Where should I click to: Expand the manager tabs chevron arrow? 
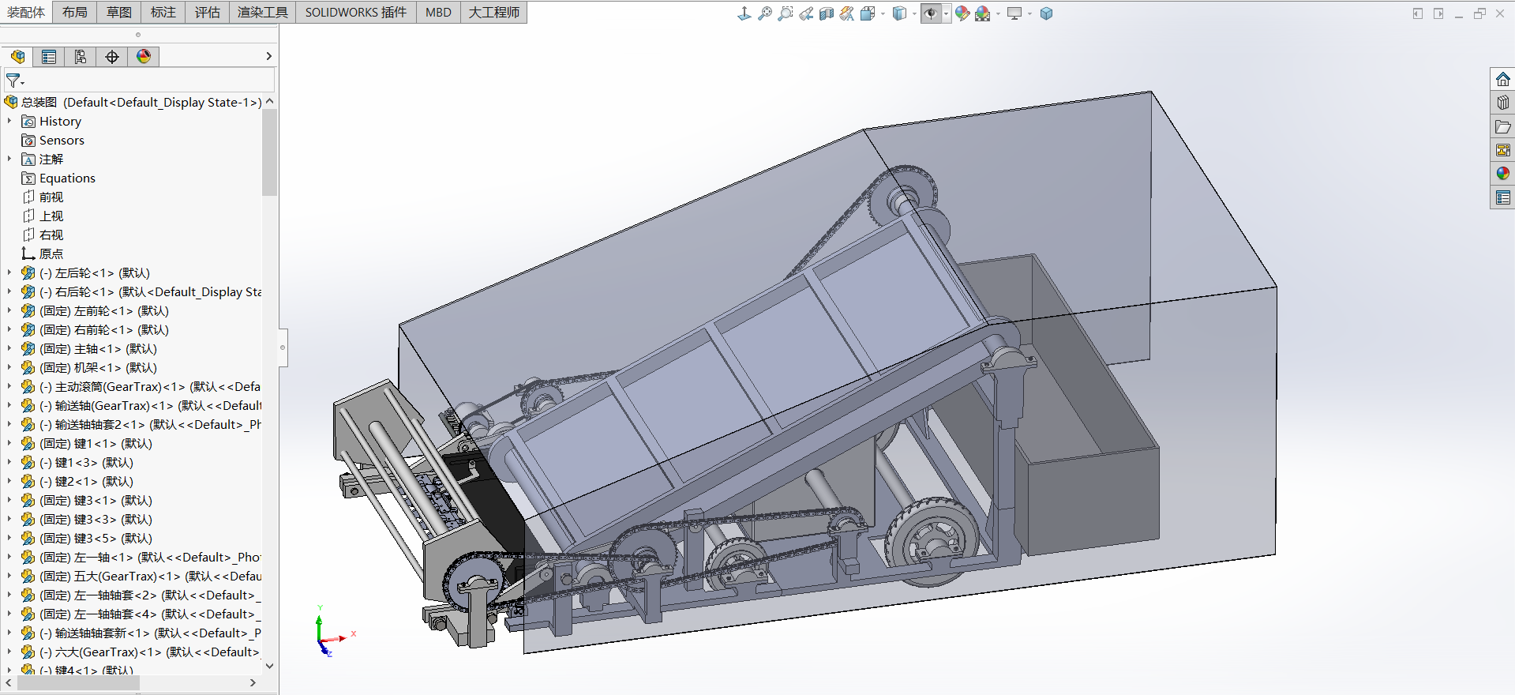coord(268,56)
